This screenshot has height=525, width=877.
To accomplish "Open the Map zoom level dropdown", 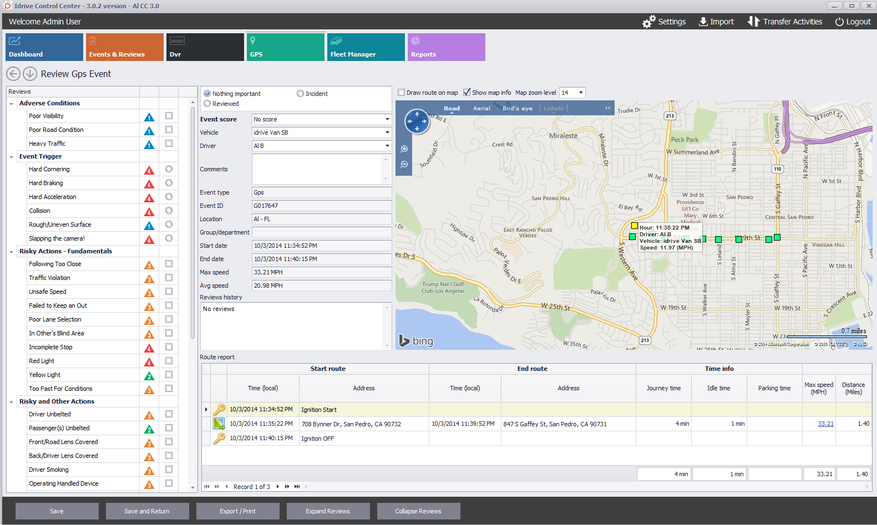I will (581, 93).
